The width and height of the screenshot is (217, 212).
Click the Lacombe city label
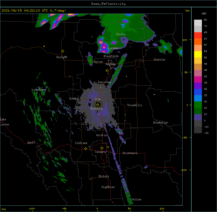(113, 48)
